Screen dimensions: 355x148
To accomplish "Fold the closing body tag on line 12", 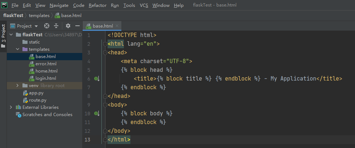I will [105, 131].
